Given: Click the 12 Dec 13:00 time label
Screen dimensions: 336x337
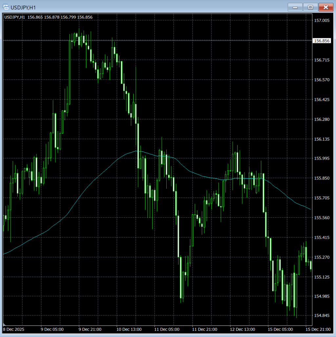Looking at the screenshot, I should coord(242,329).
